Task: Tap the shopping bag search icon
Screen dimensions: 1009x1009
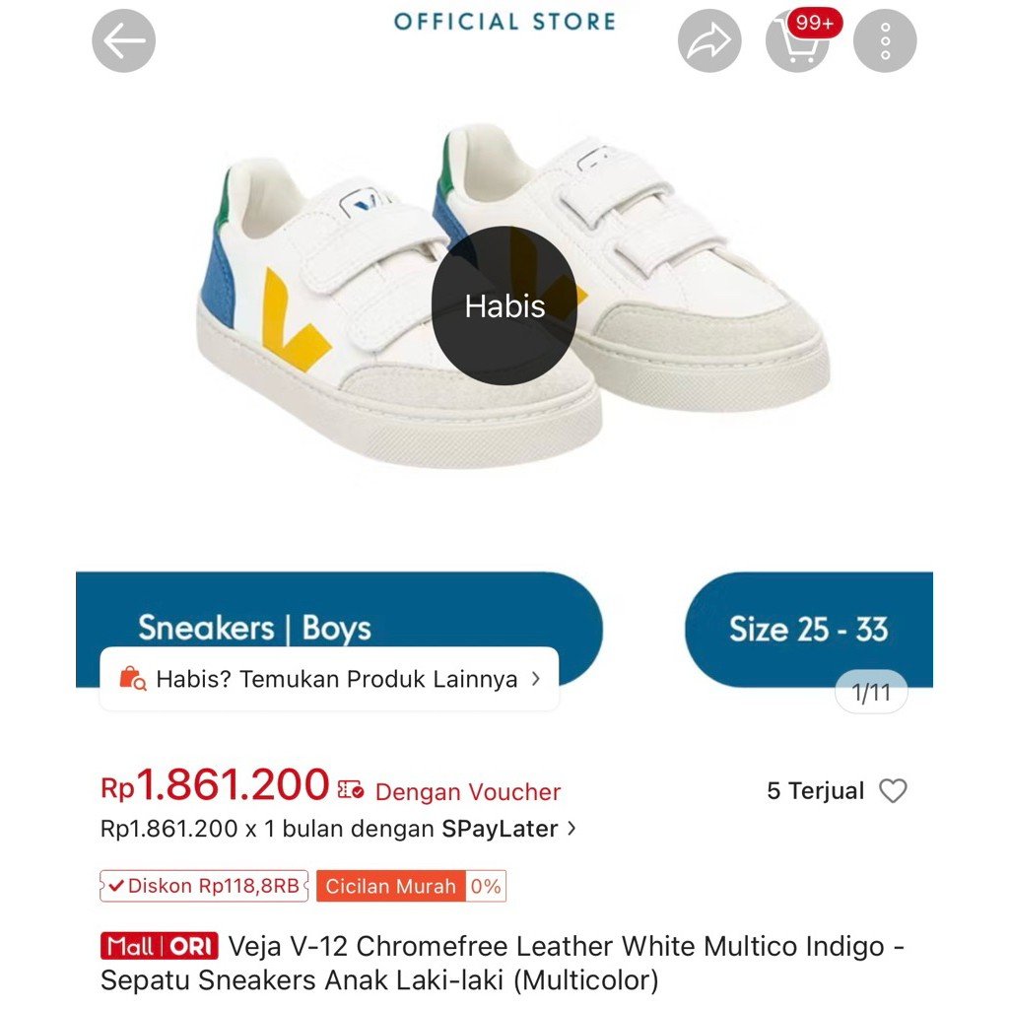Action: coord(132,679)
